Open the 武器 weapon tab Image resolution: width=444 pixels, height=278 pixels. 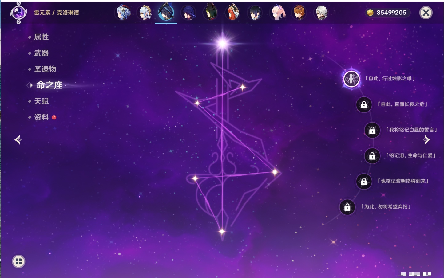pos(41,53)
